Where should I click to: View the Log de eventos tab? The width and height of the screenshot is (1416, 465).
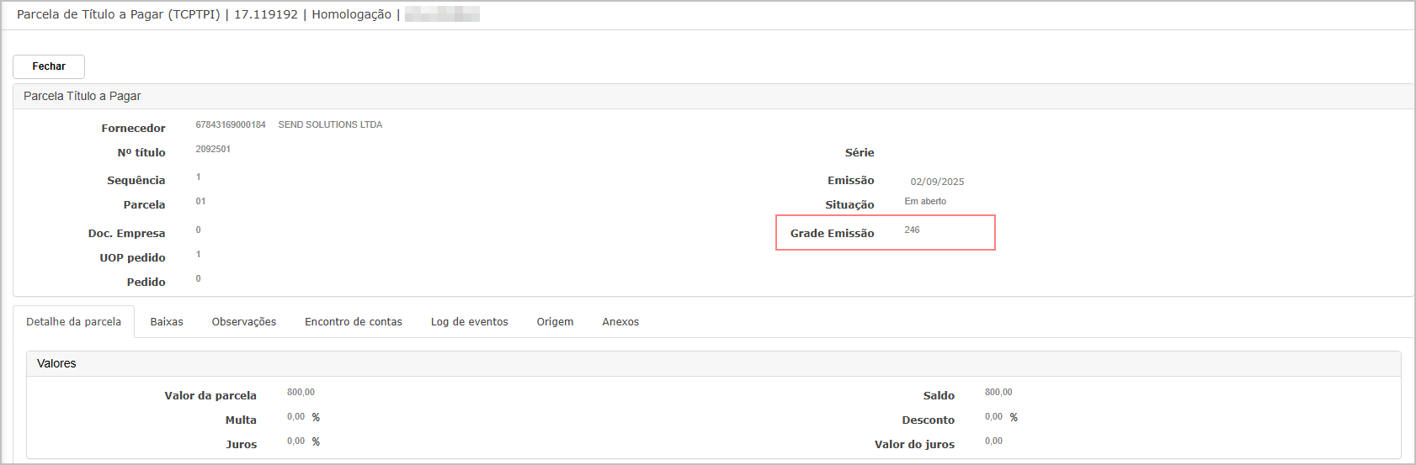click(x=469, y=322)
